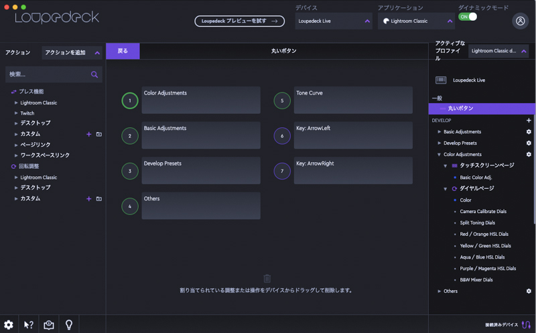
Task: Open Color Adjustments gear settings
Action: tap(529, 154)
